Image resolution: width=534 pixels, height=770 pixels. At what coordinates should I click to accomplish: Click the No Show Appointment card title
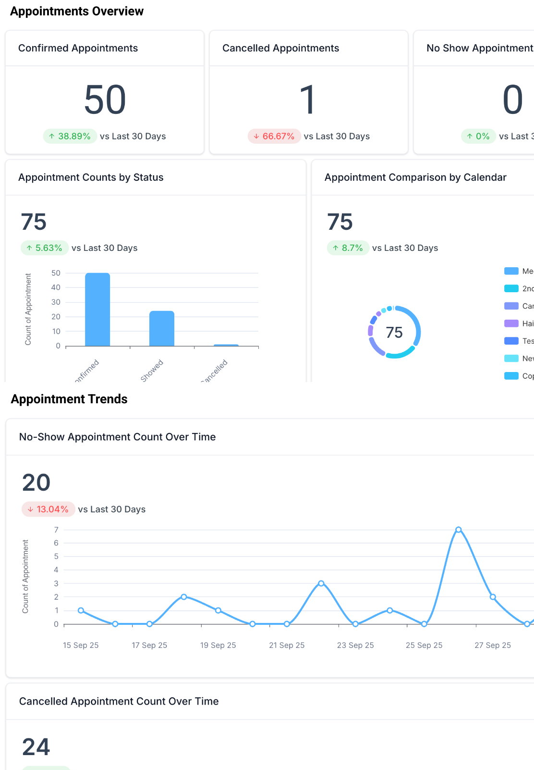point(480,48)
